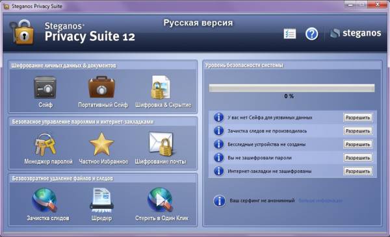Viewport: 390px width, 237px height.
Task: Click Разрешить for missing Сейф warning
Action: click(358, 118)
